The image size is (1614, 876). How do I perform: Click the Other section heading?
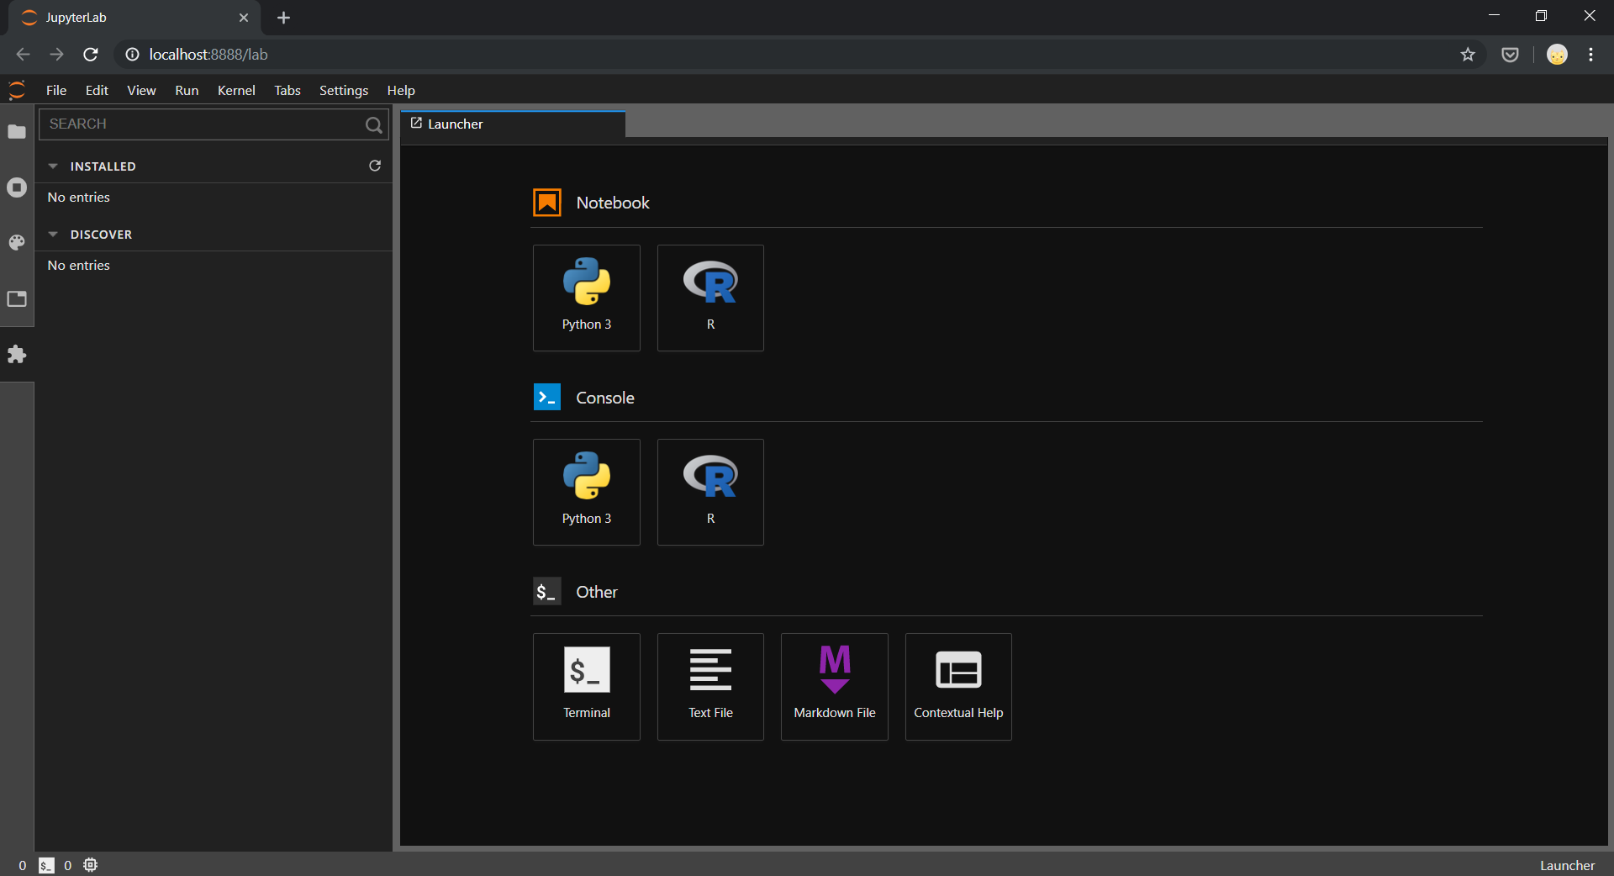coord(597,592)
